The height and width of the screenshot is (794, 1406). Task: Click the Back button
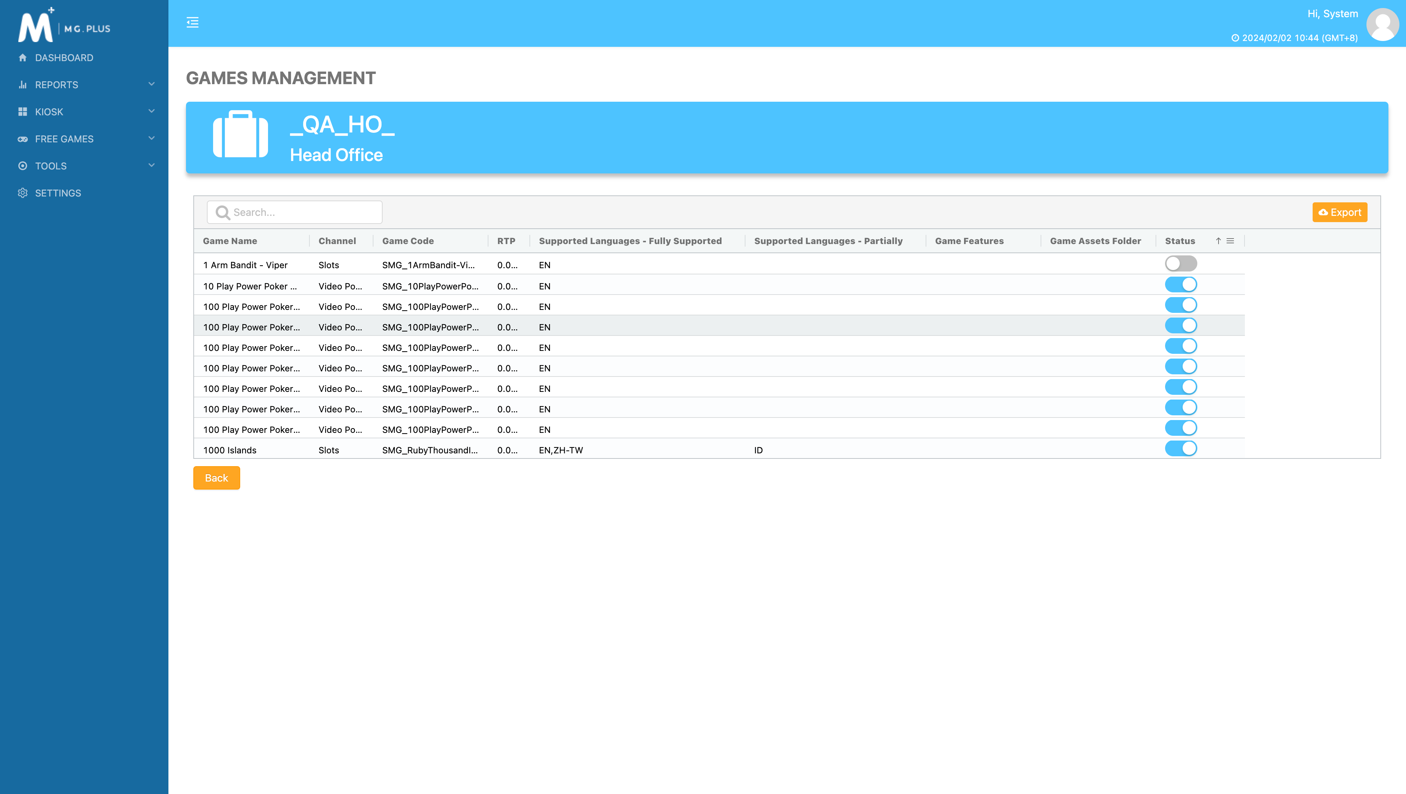(x=216, y=478)
